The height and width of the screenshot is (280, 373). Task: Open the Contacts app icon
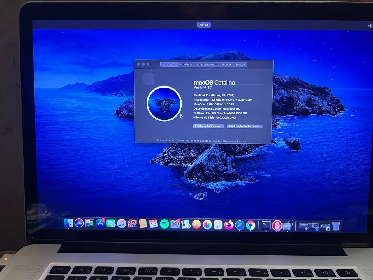click(x=143, y=224)
